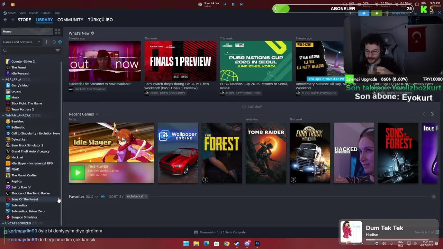Viewport: 443px width, 249px height.
Task: Skip to next track in top overlay
Action: click(x=241, y=4)
